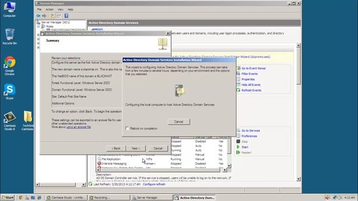This screenshot has width=358, height=201.
Task: Toggle Reboot on completion checkbox
Action: 127,128
